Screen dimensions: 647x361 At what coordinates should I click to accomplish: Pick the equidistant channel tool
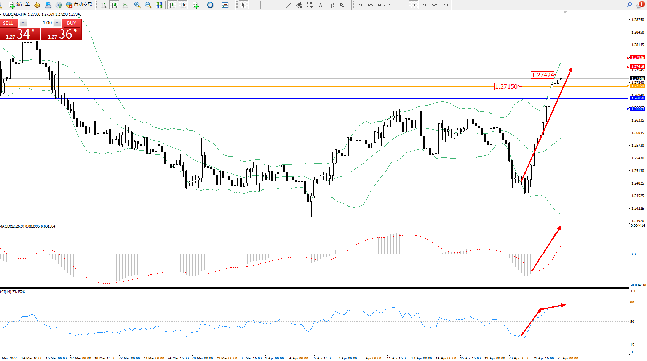pos(299,5)
